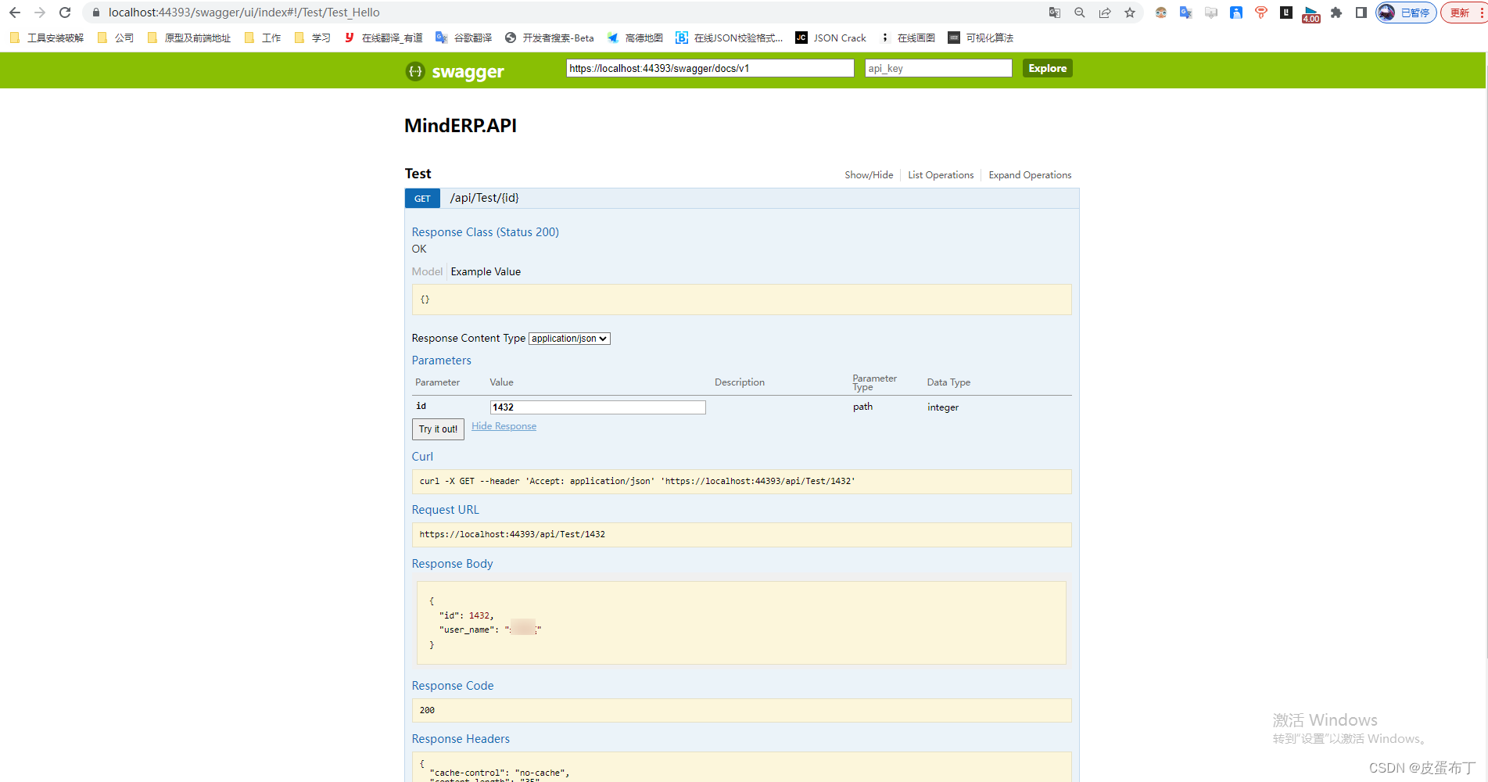
Task: Open the 在线JSON校验格式 bookmark
Action: (x=730, y=38)
